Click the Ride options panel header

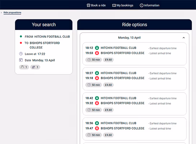(x=134, y=24)
